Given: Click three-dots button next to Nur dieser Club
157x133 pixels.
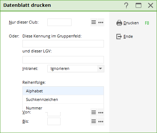Looking at the screenshot, I should click(101, 22).
